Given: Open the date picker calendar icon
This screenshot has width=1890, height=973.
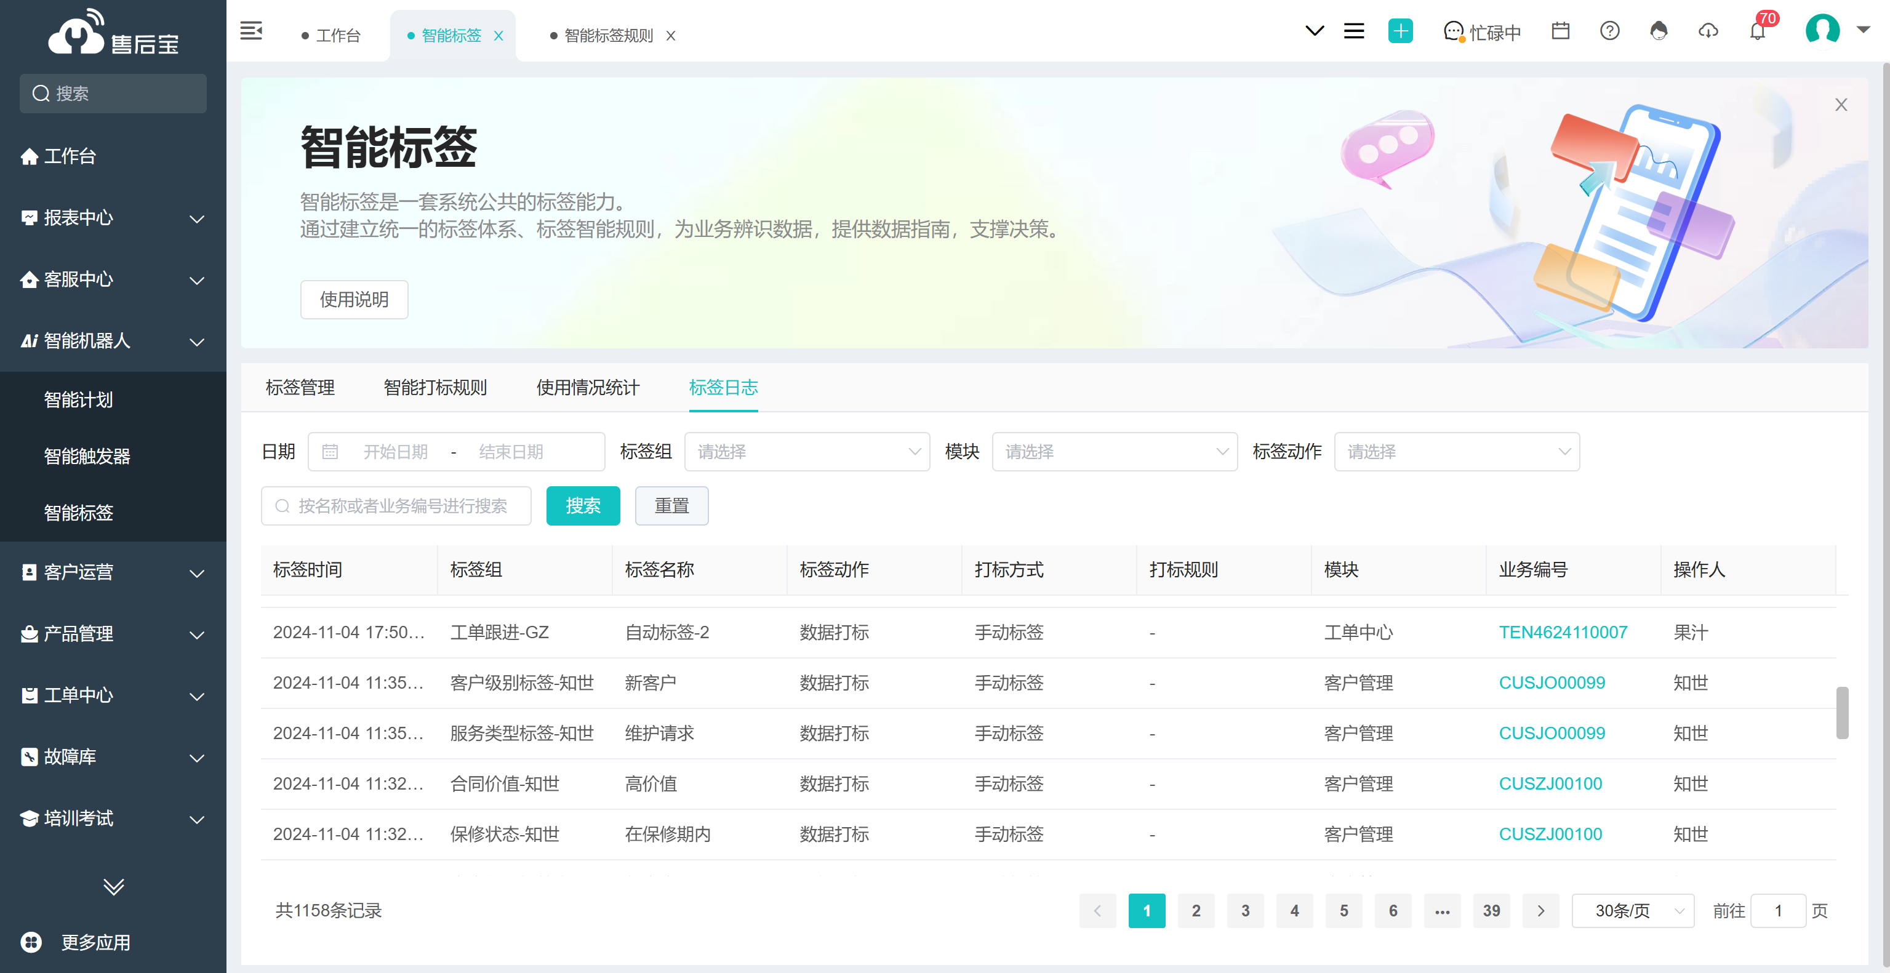Looking at the screenshot, I should (330, 451).
